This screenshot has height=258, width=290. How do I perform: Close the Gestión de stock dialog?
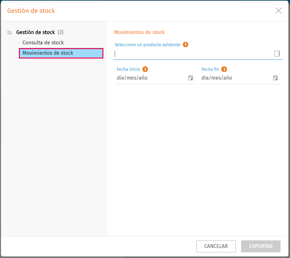279,11
